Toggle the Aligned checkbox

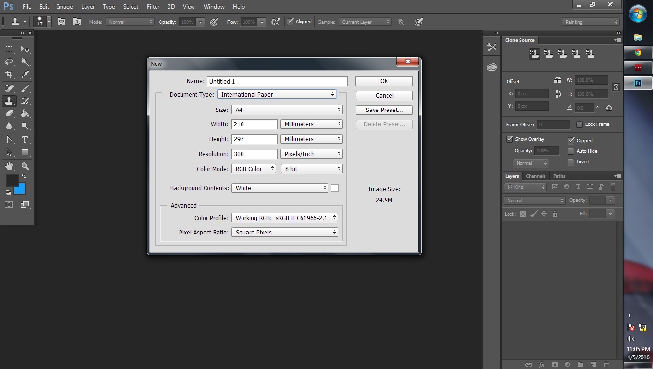tap(290, 22)
